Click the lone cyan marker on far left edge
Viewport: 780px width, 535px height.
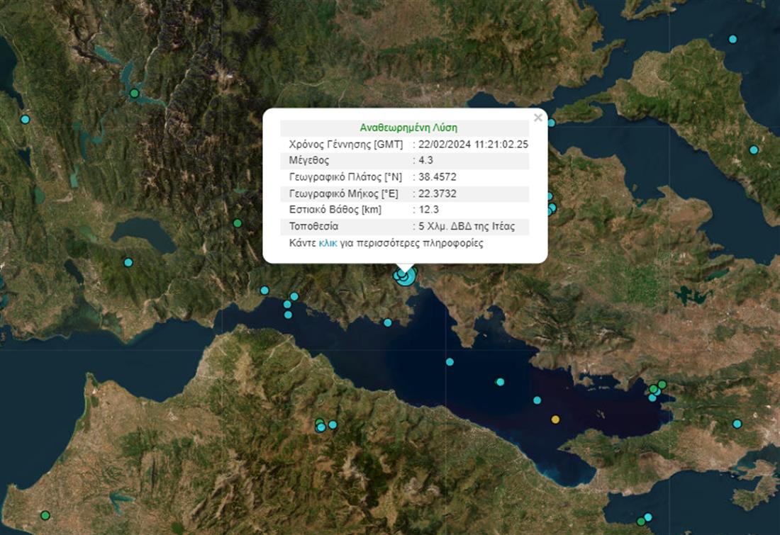tap(26, 119)
